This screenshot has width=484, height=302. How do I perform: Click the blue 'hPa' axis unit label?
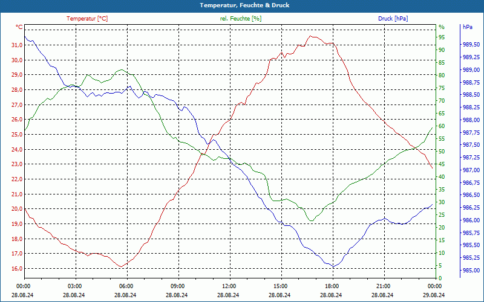pyautogui.click(x=468, y=27)
